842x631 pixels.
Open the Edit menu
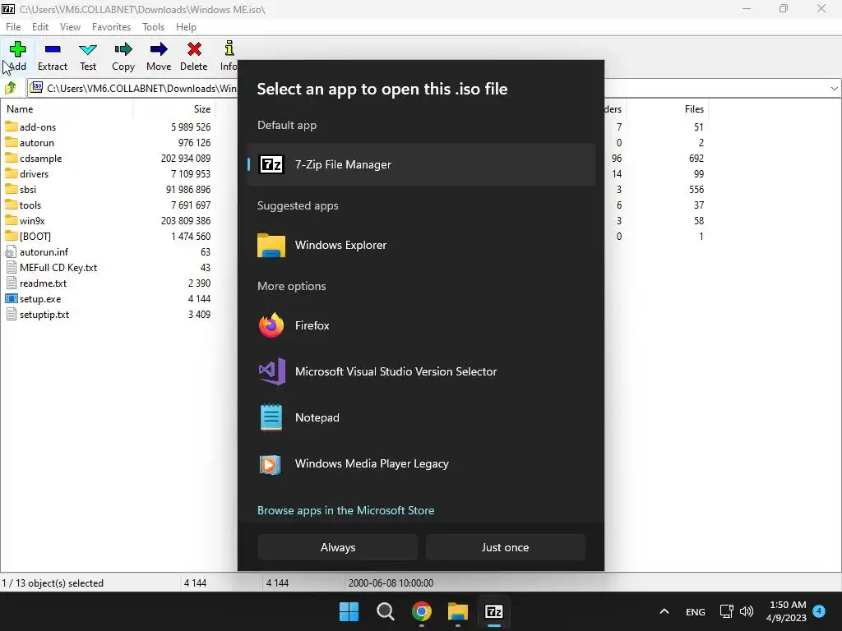(40, 27)
